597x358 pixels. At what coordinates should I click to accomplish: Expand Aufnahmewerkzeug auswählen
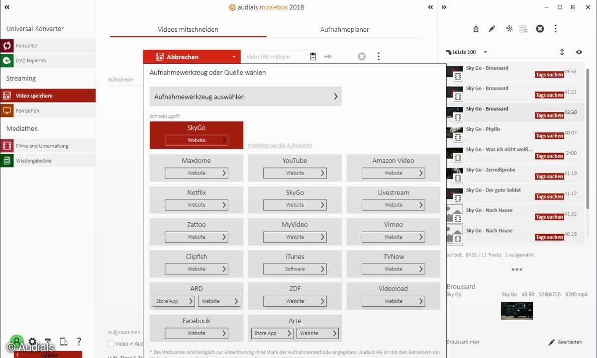click(246, 96)
